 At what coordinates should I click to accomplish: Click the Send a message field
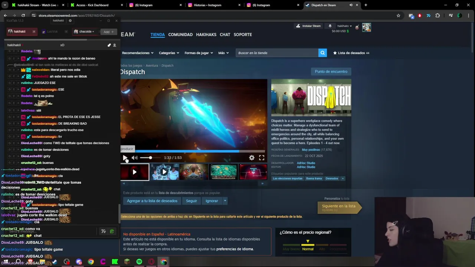click(x=52, y=231)
